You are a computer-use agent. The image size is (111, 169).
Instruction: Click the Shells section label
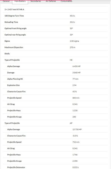click(7, 54)
